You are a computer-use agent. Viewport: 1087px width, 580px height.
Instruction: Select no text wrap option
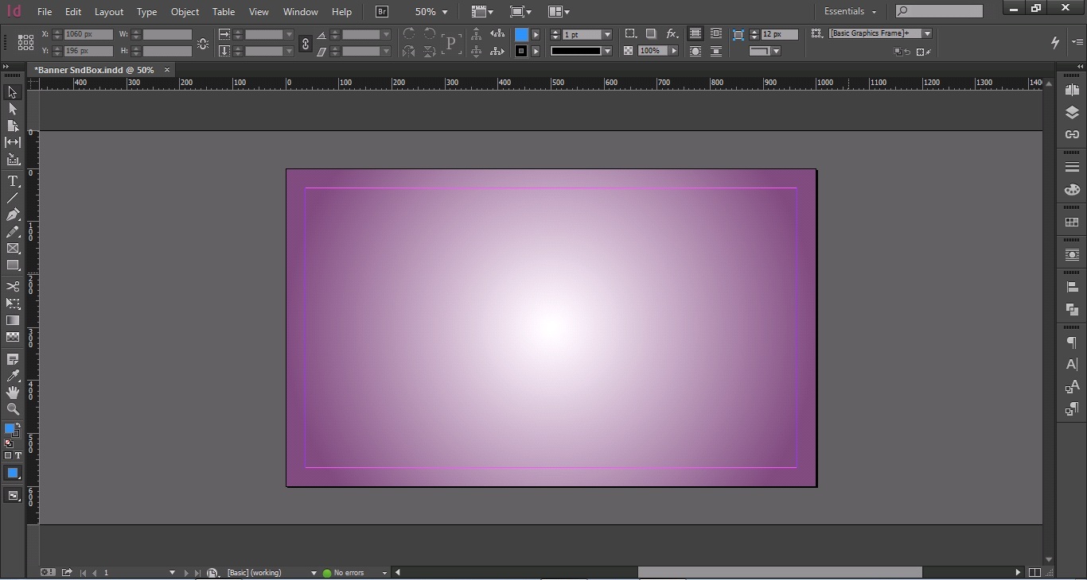(x=695, y=33)
